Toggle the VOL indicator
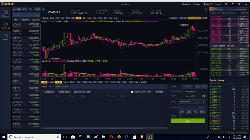 click(44, 82)
